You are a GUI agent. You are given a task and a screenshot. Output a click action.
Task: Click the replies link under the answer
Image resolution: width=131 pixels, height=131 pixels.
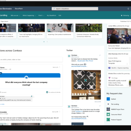click(2, 104)
